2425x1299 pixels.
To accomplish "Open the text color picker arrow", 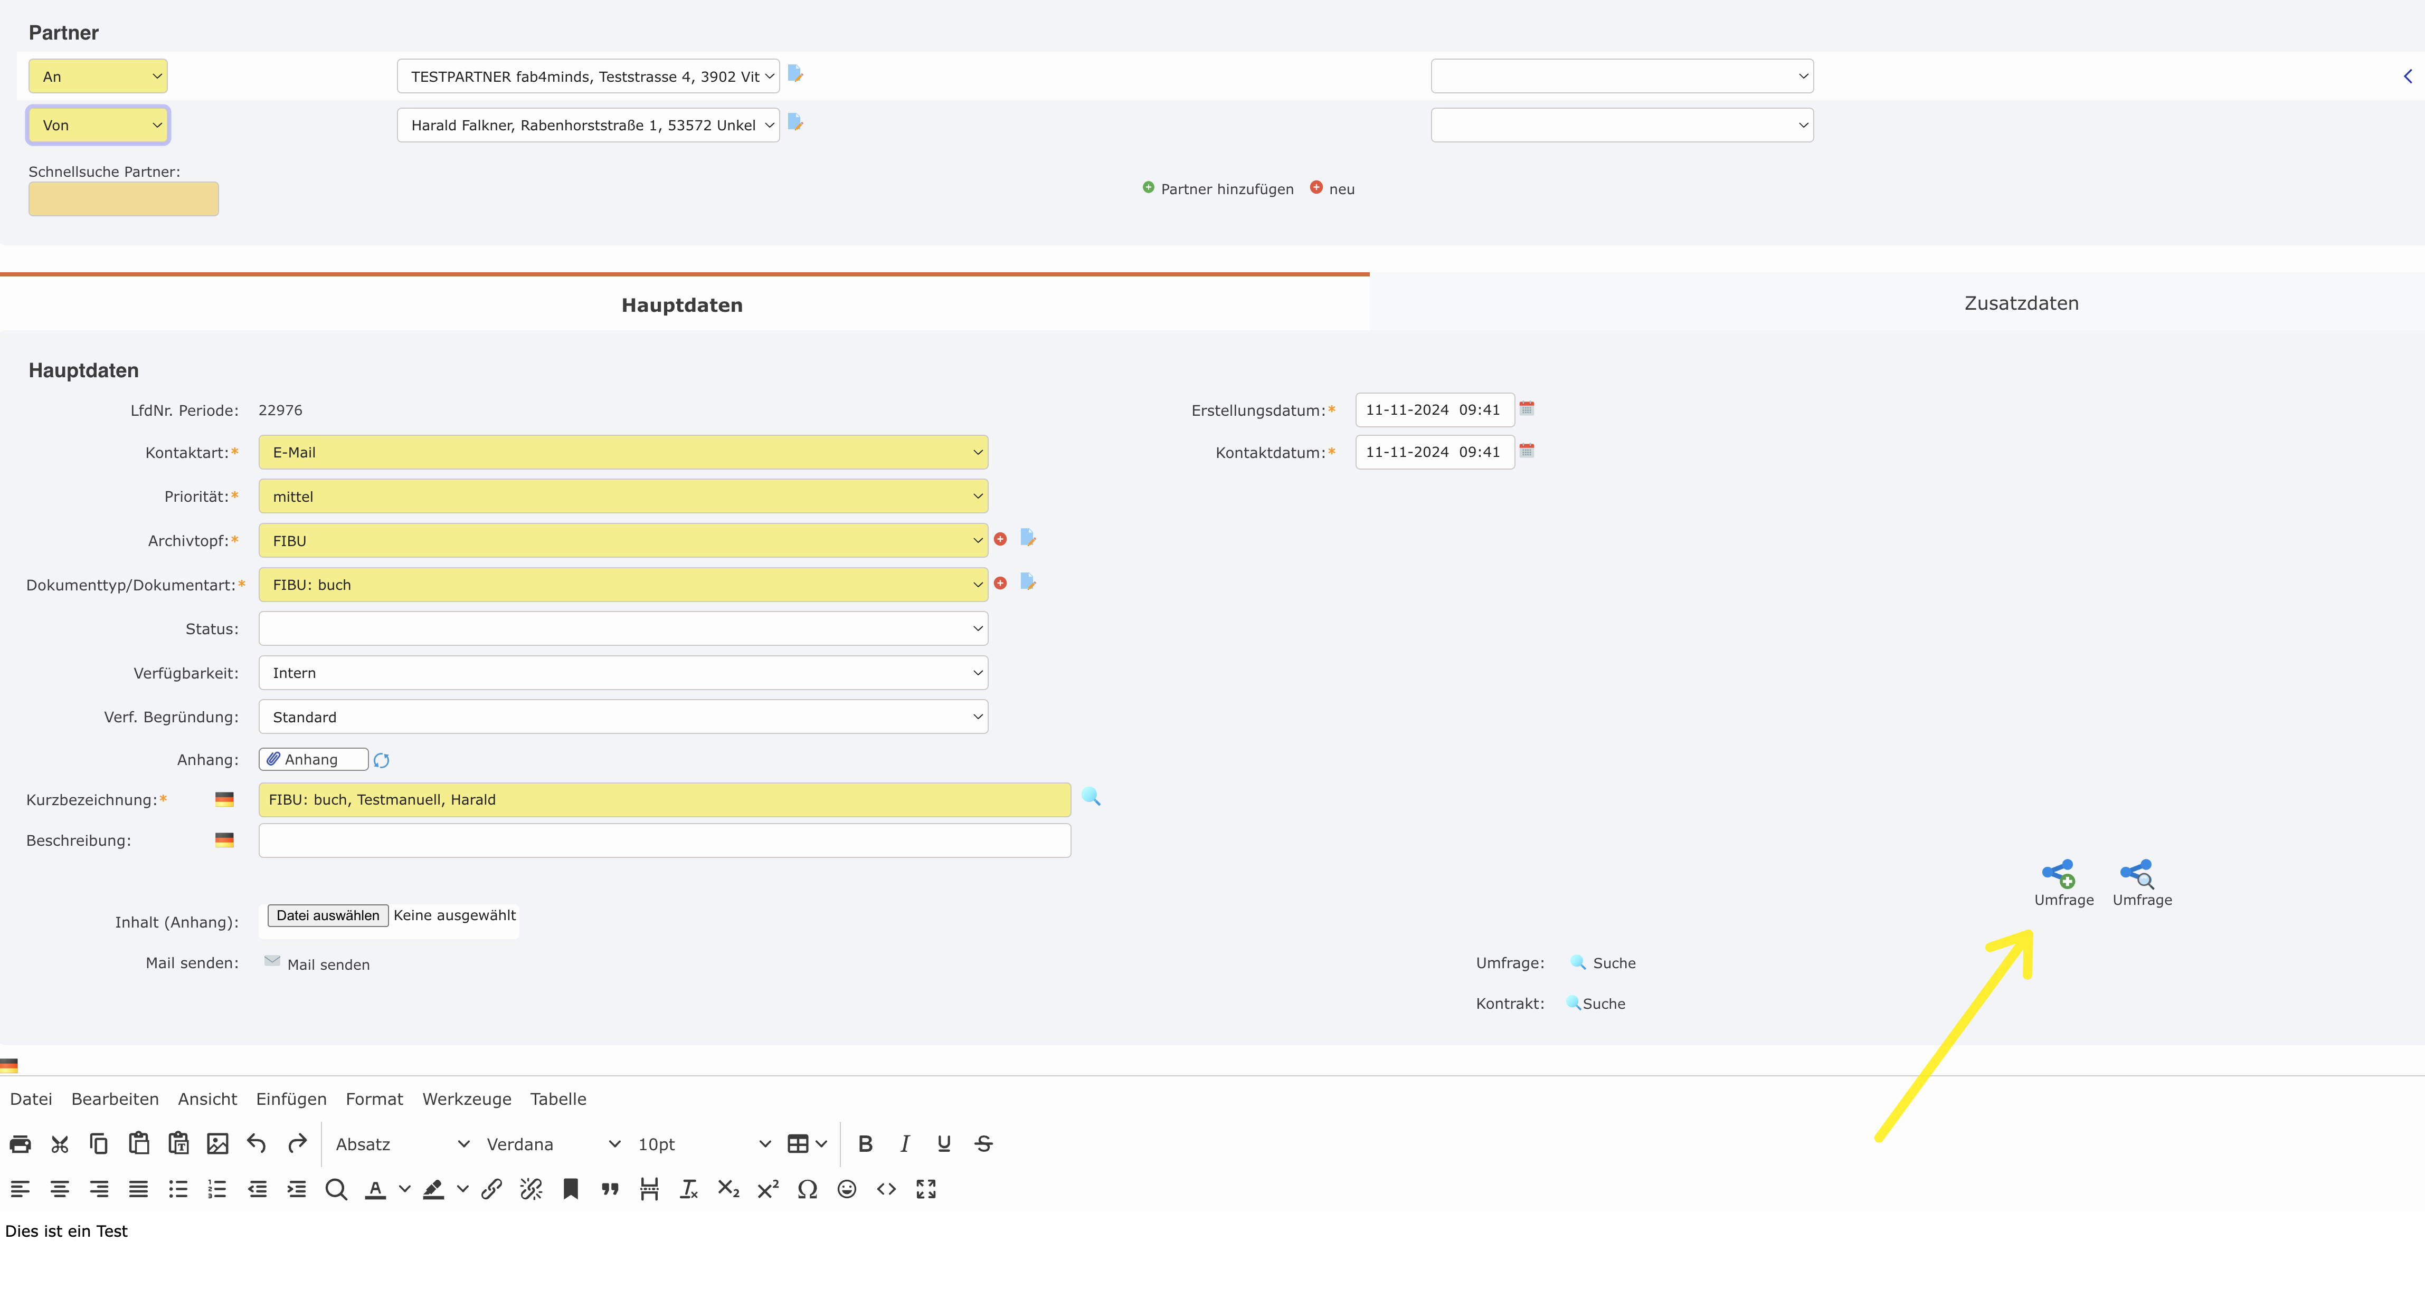I will pyautogui.click(x=405, y=1189).
